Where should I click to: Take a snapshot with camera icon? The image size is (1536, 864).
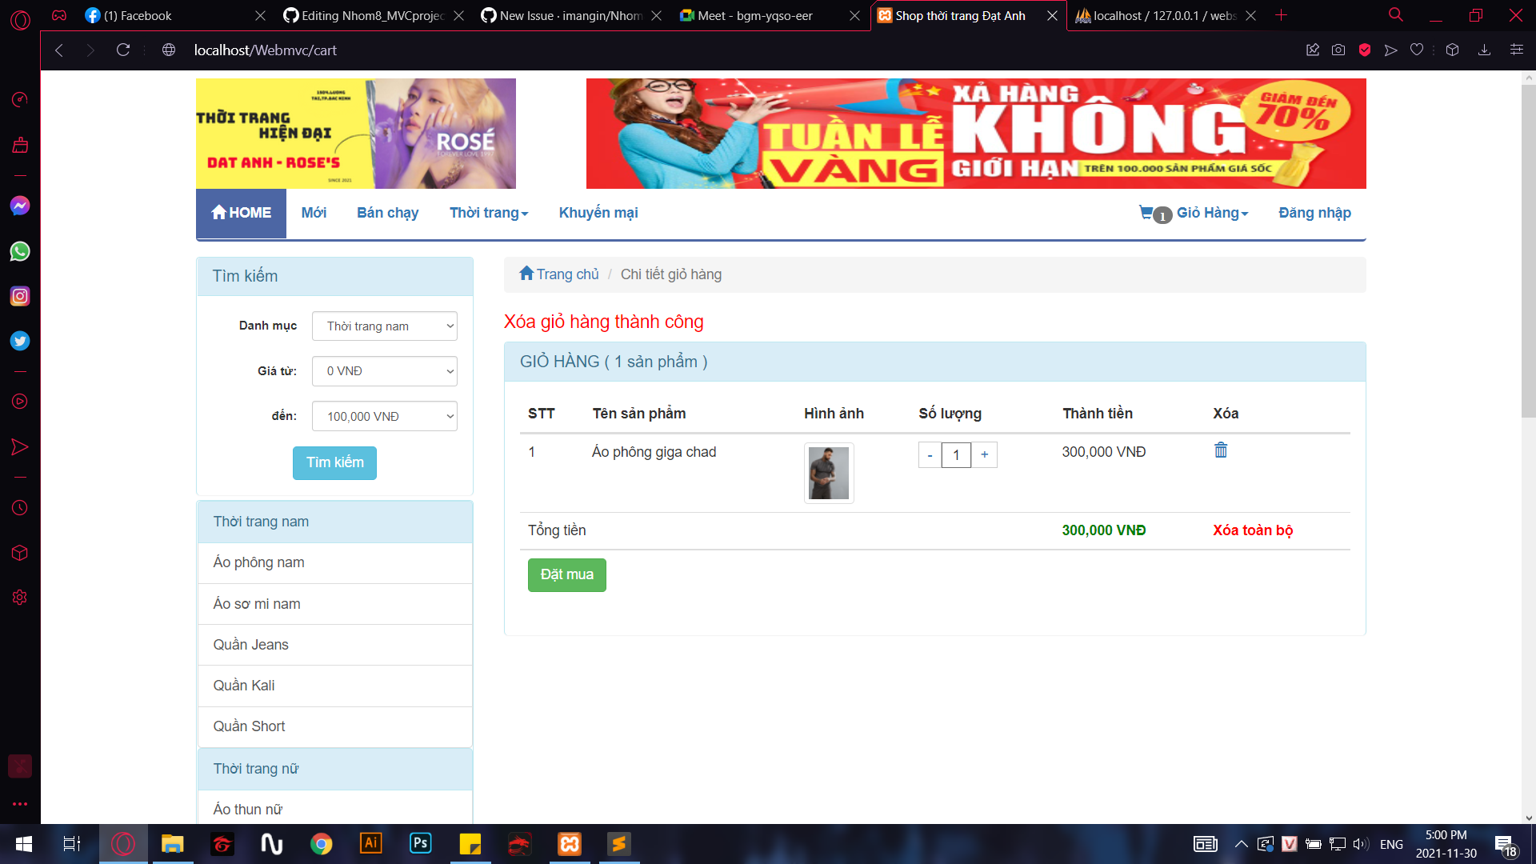[x=1338, y=50]
